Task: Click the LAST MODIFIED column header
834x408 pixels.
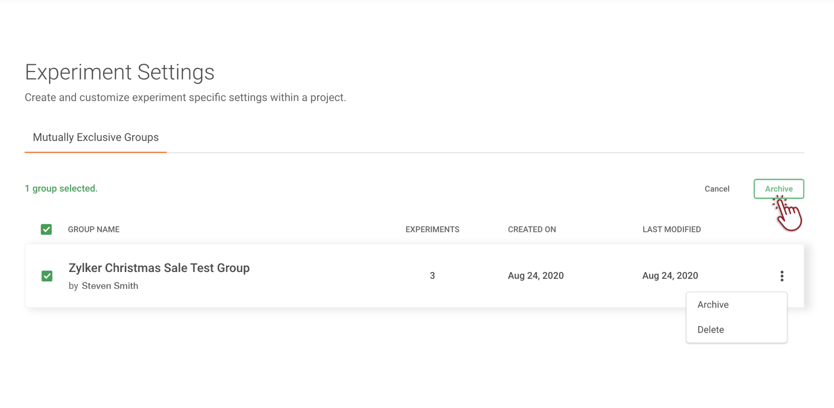Action: [671, 229]
